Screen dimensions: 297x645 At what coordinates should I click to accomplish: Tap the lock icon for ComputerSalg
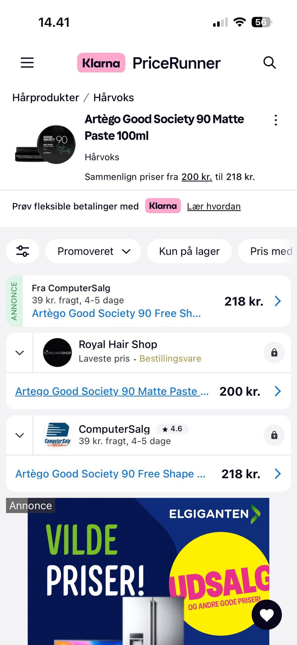tap(274, 435)
